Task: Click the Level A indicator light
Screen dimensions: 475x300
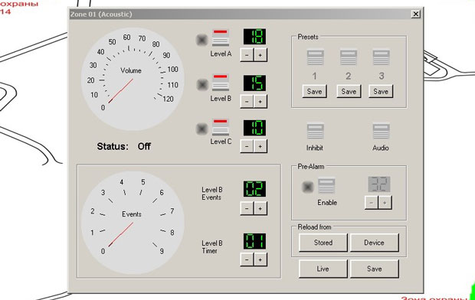Action: click(201, 40)
